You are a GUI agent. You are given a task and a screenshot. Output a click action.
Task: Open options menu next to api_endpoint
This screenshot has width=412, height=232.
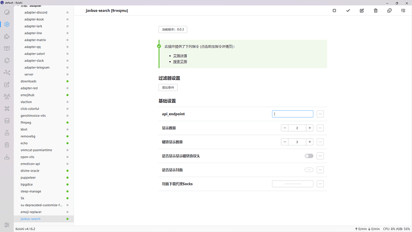coord(320,114)
